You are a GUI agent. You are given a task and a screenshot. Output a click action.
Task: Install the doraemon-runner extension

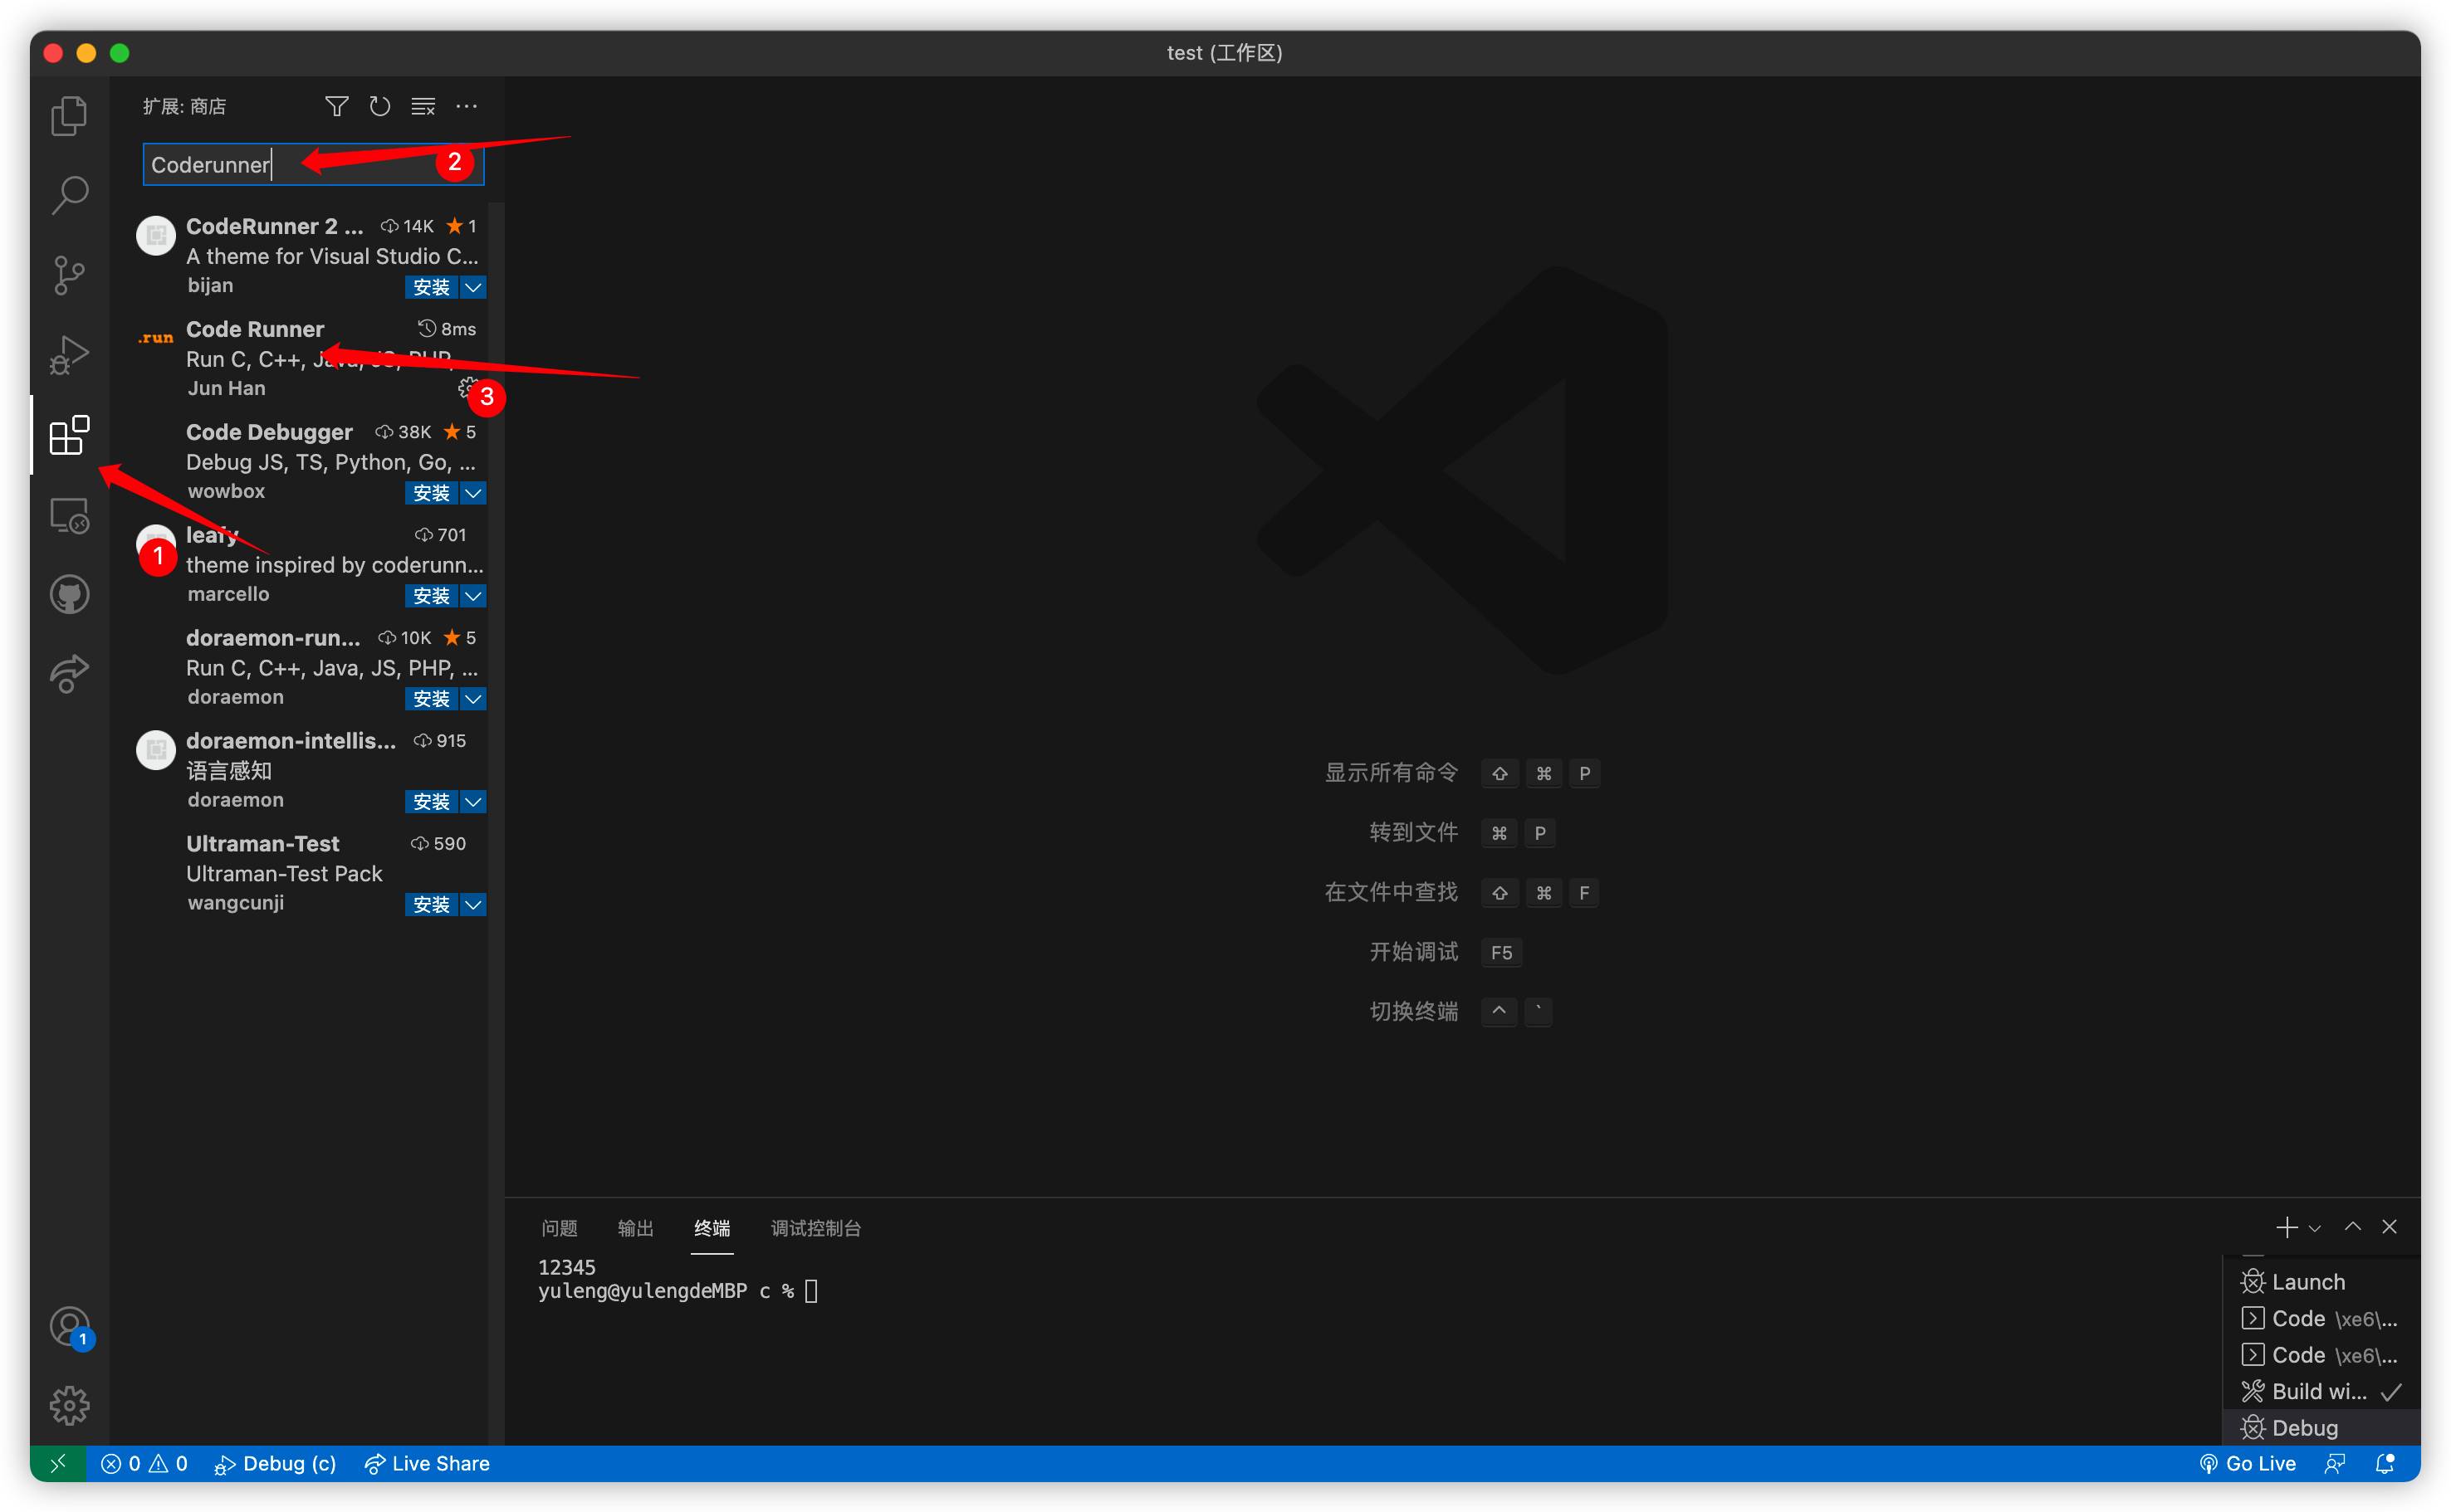(431, 698)
